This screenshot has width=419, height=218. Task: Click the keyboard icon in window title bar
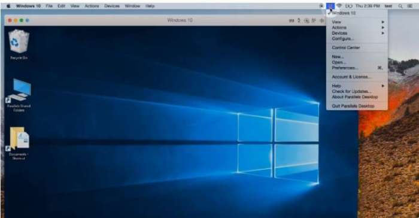292,20
